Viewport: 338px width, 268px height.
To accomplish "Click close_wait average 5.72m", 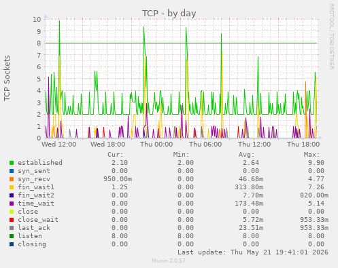I will (x=253, y=220).
